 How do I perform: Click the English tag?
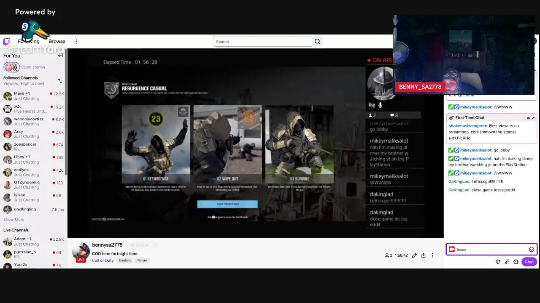point(124,260)
